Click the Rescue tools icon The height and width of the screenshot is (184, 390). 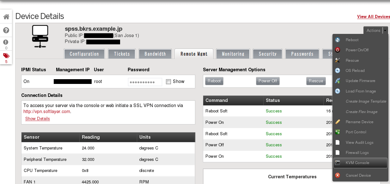(x=338, y=60)
